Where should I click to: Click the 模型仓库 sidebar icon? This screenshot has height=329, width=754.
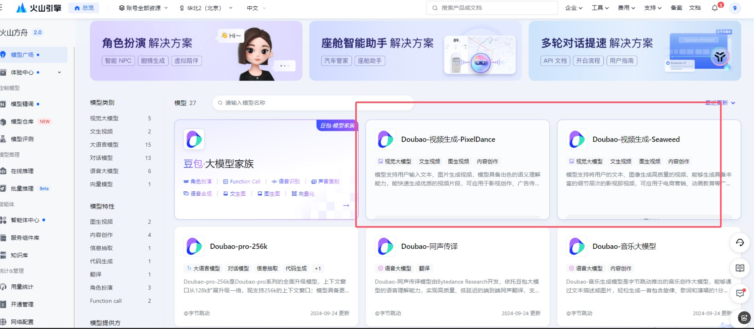click(x=3, y=122)
